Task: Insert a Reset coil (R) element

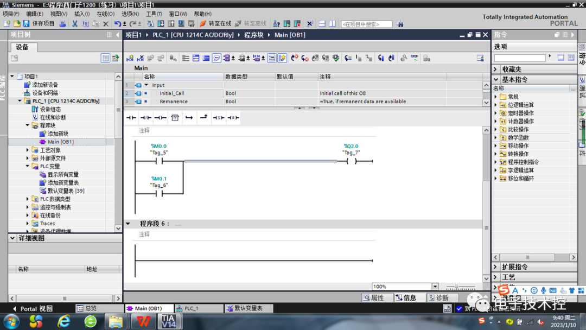Action: point(233,118)
